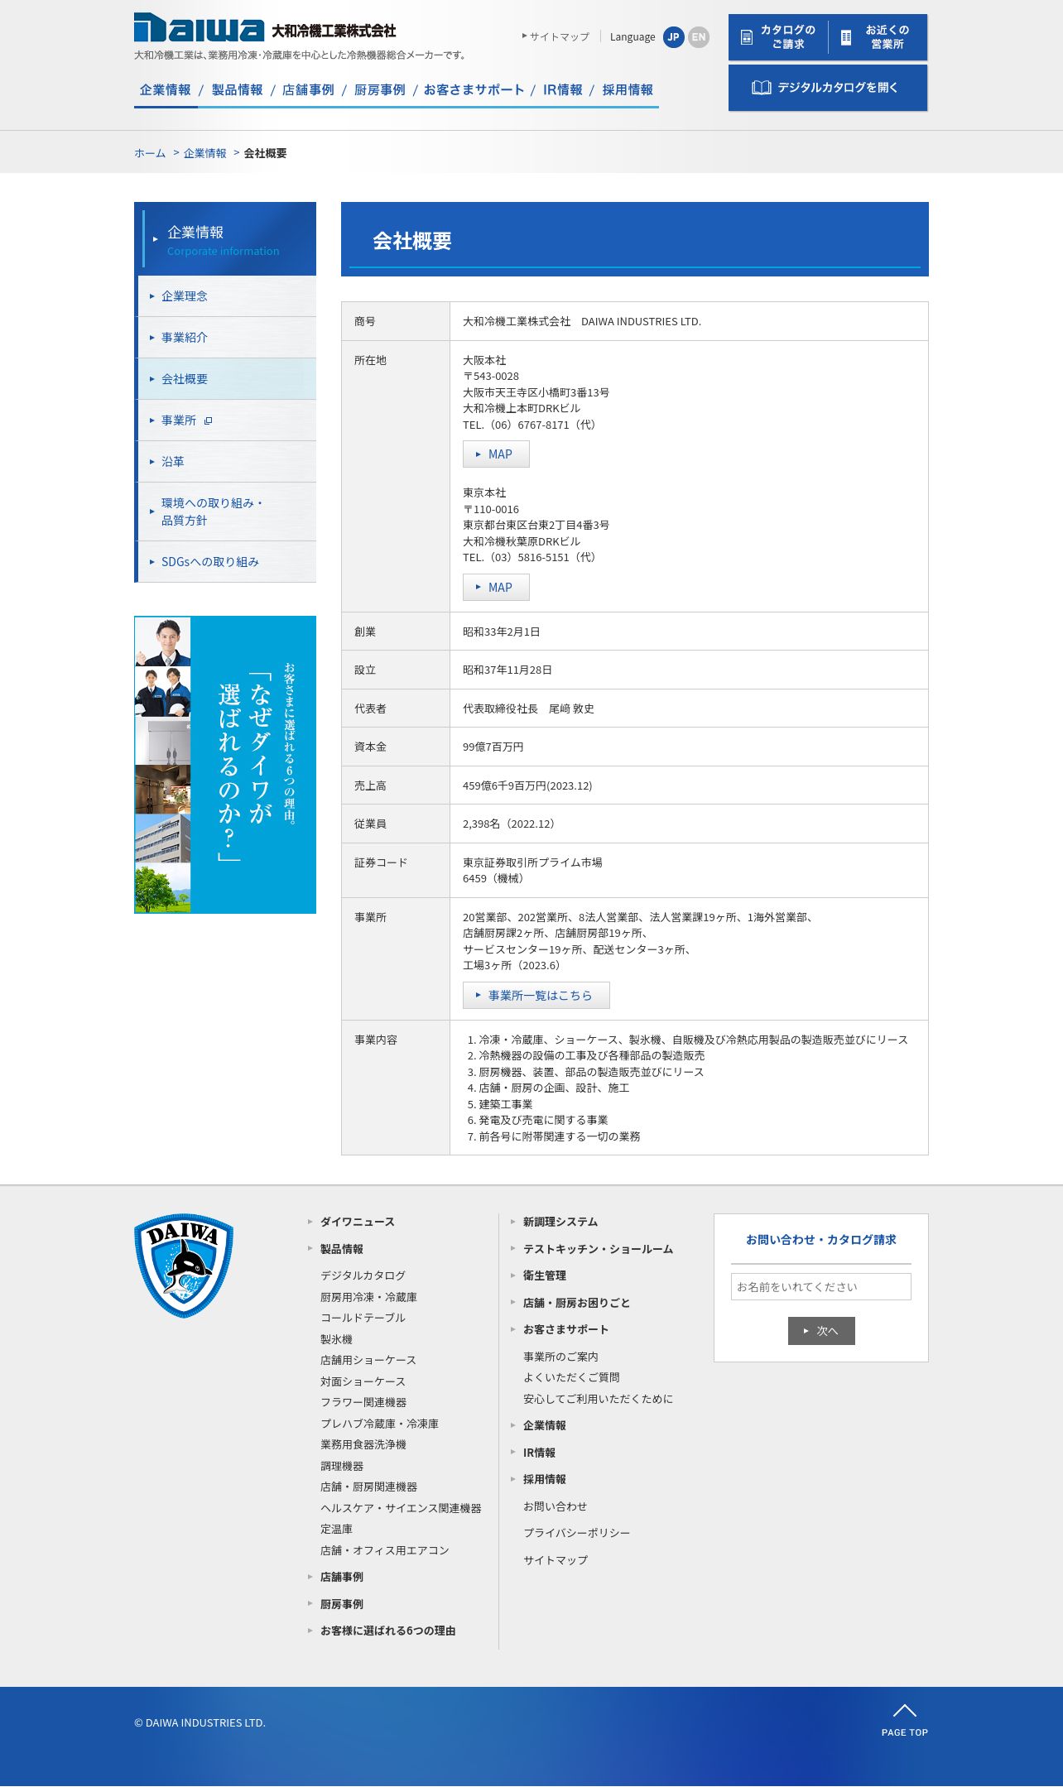Click the PAGE TOP arrow icon

[x=905, y=1710]
